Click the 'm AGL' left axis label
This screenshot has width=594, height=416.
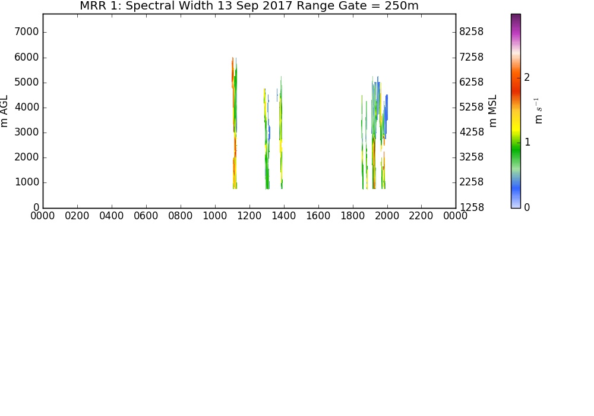point(4,111)
